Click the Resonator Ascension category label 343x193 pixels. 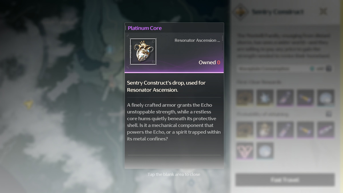tap(197, 40)
